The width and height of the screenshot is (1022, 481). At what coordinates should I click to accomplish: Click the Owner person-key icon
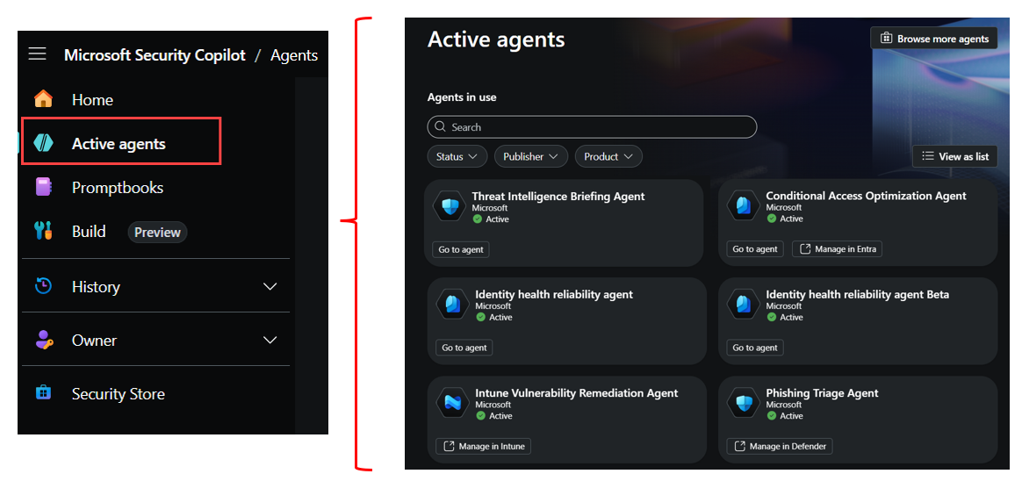(43, 340)
